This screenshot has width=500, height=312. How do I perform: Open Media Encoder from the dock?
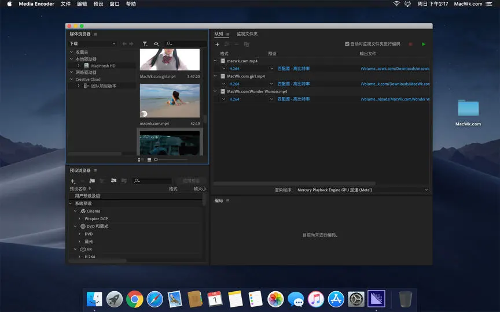pyautogui.click(x=376, y=299)
